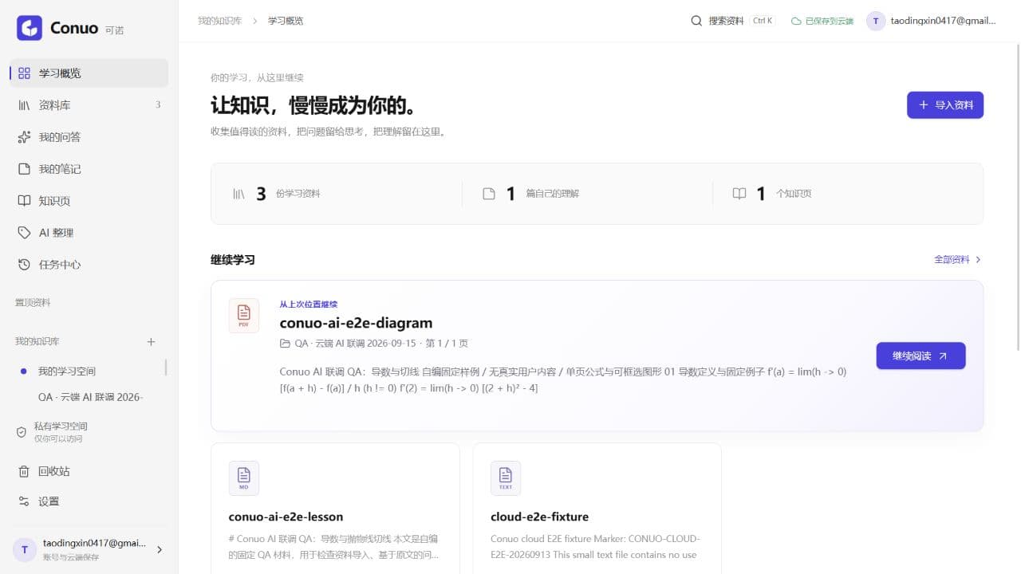Image resolution: width=1021 pixels, height=574 pixels.
Task: Click the 私有学习空间 shield icon
Action: [22, 432]
